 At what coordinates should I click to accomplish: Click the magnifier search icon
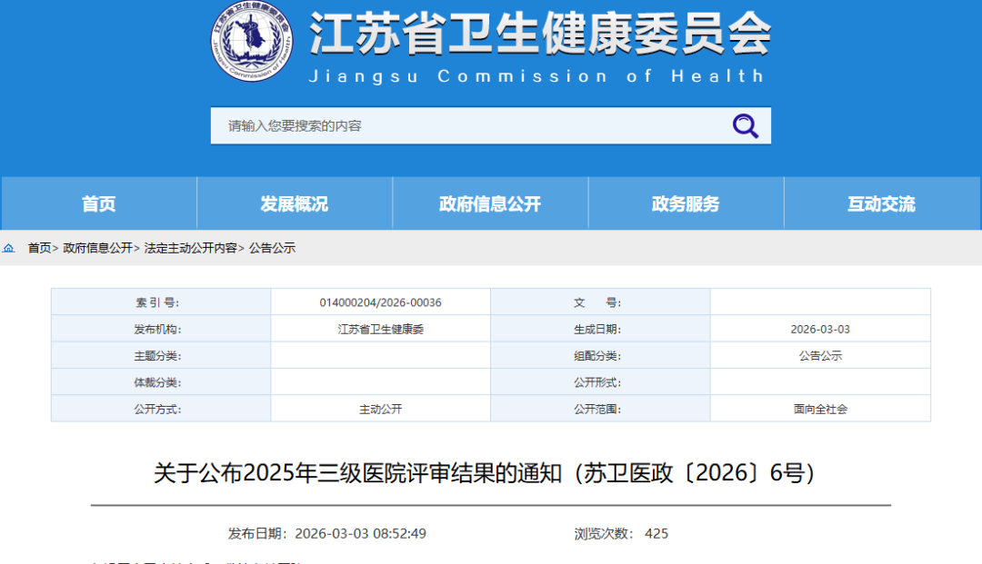coord(746,126)
